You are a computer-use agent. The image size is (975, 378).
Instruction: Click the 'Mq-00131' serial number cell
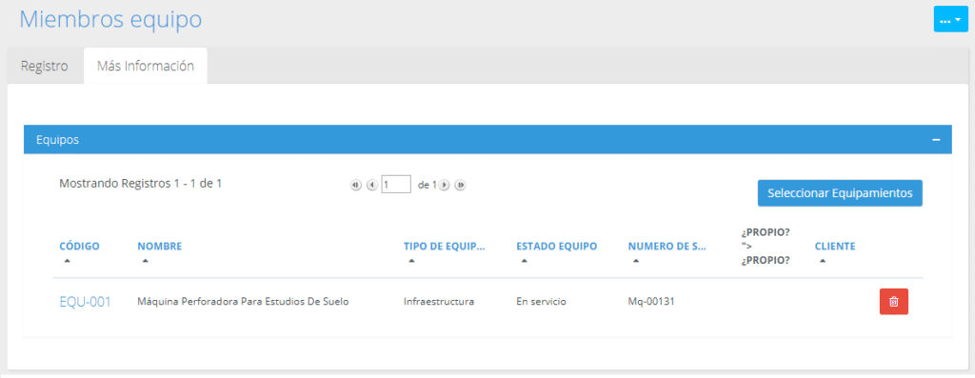(x=651, y=302)
